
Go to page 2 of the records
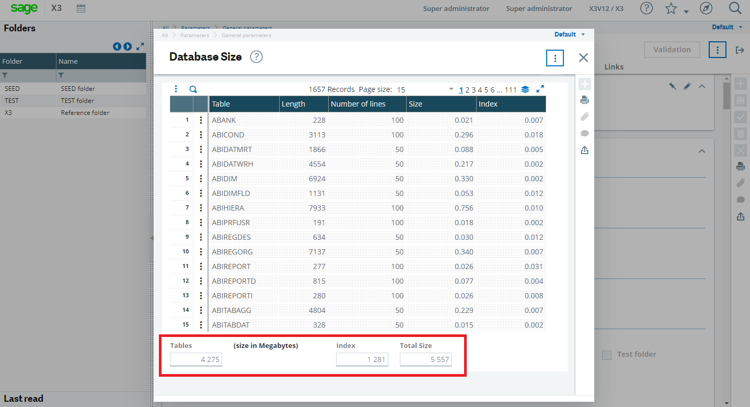click(x=468, y=89)
